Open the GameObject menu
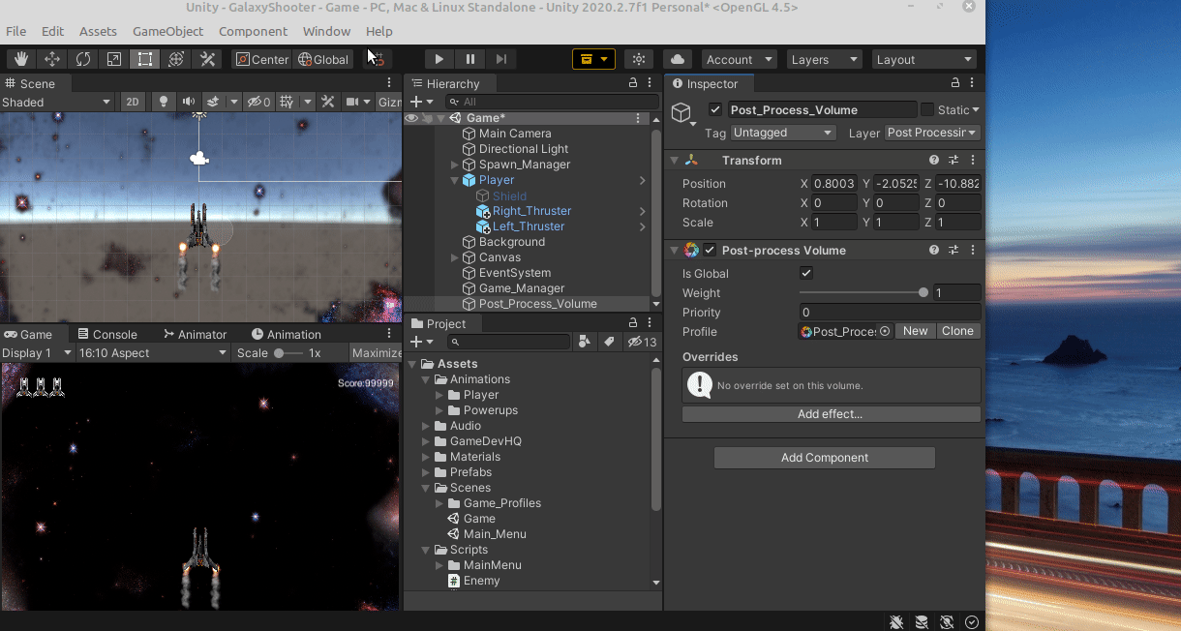The image size is (1181, 631). [x=168, y=31]
